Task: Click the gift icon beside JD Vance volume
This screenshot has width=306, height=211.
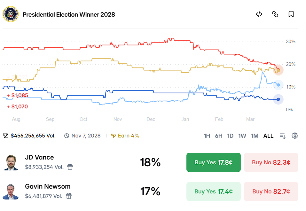Action: 70,167
